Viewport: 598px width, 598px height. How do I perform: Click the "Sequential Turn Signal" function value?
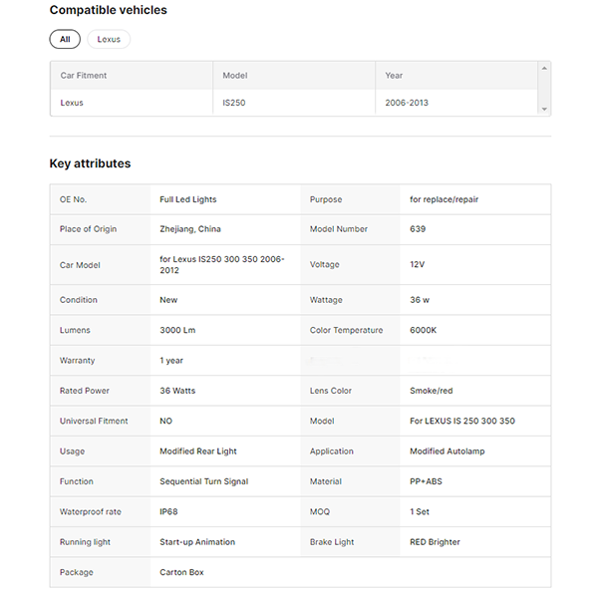click(204, 481)
